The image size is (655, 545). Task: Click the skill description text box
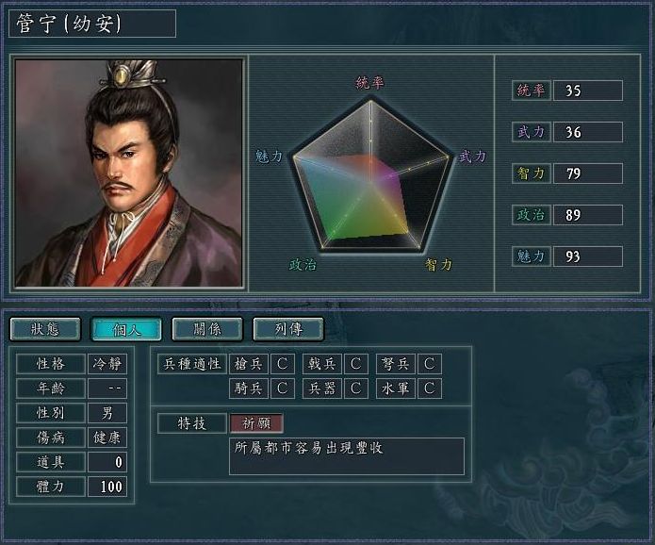(x=347, y=456)
